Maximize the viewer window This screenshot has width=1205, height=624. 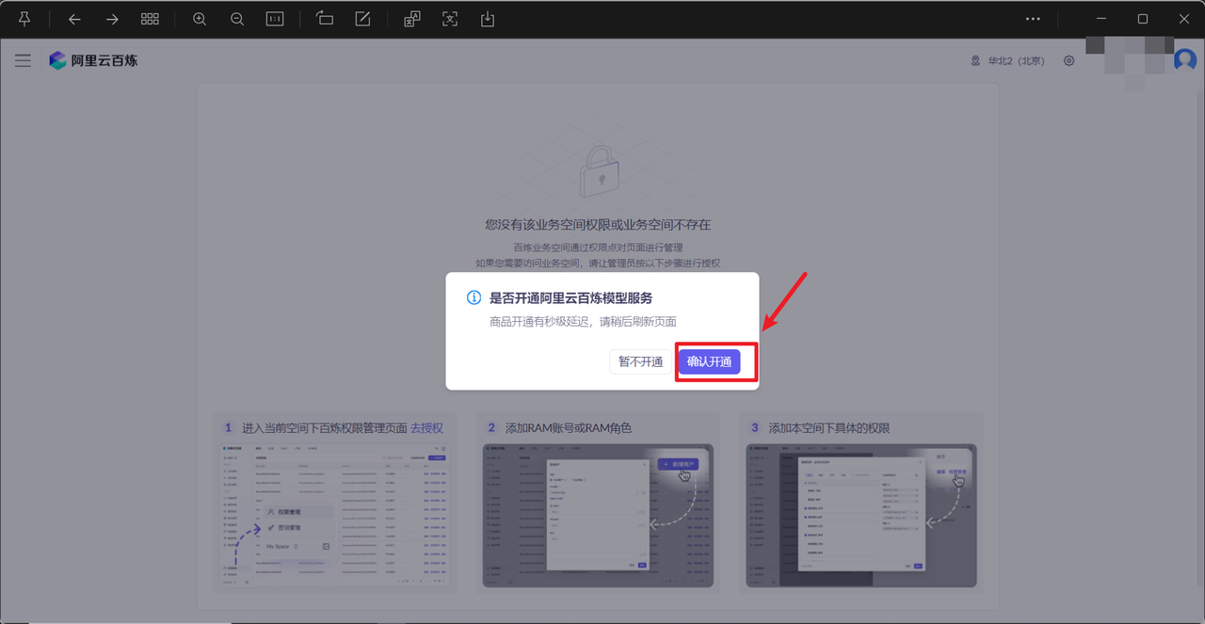(1143, 19)
